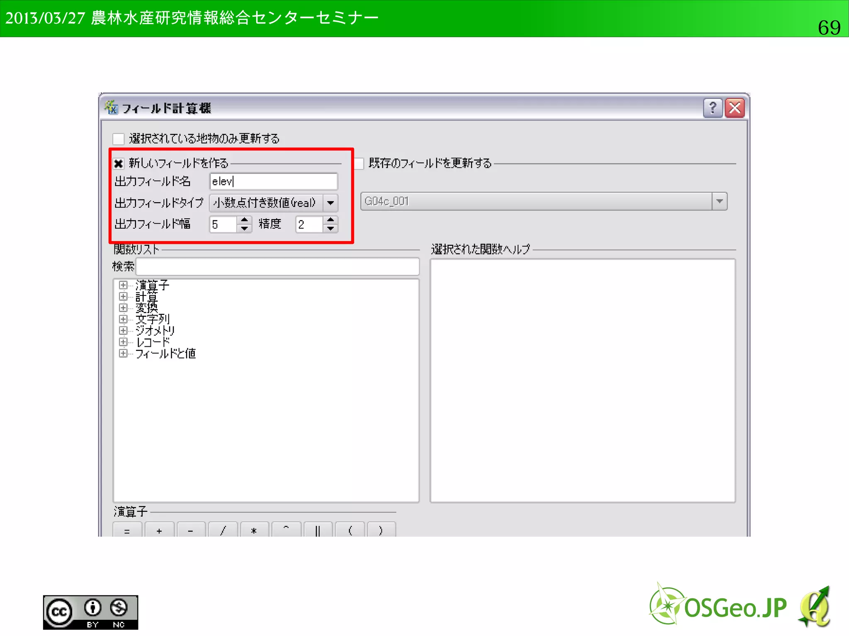Close the フィールド計算機 dialog

click(x=735, y=108)
